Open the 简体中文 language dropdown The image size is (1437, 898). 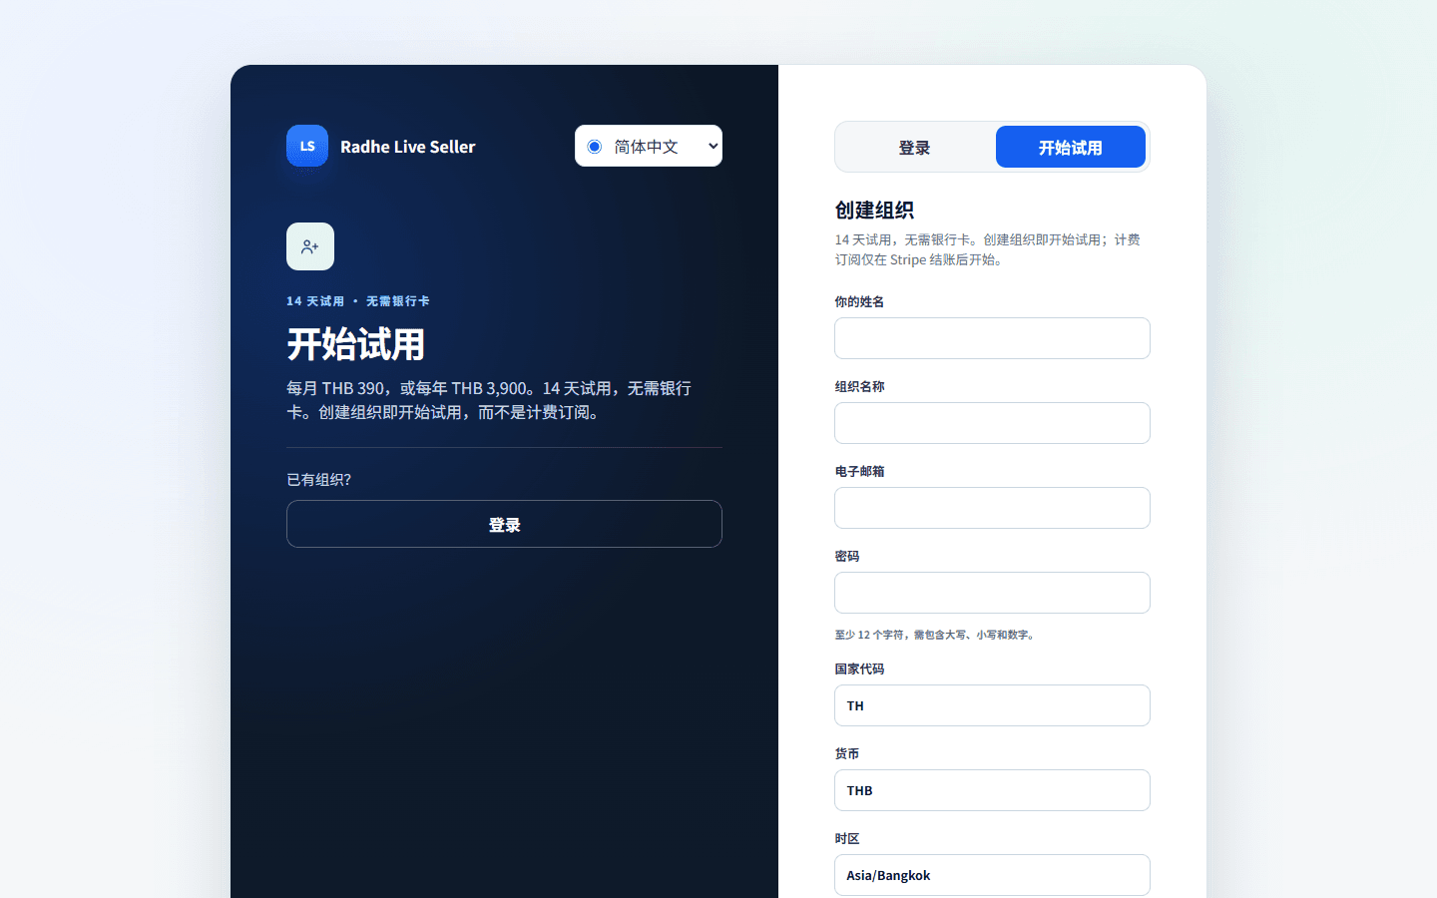point(649,146)
